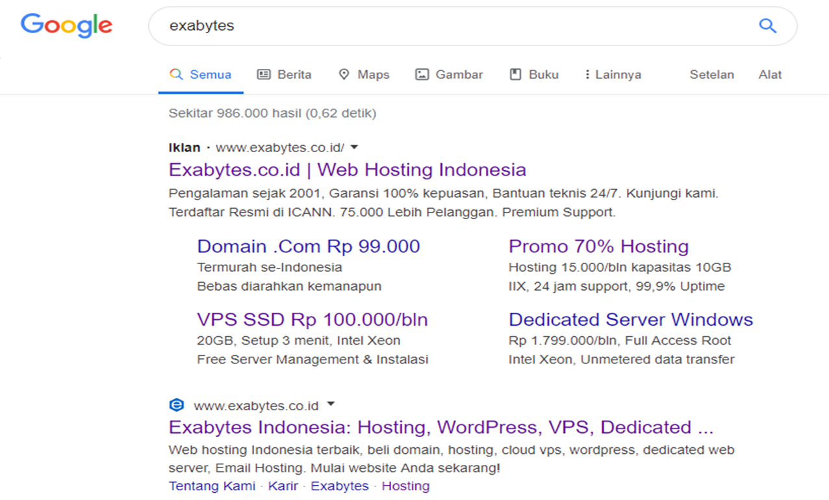Click the Sekitar 986.000 hasil text

pos(272,113)
